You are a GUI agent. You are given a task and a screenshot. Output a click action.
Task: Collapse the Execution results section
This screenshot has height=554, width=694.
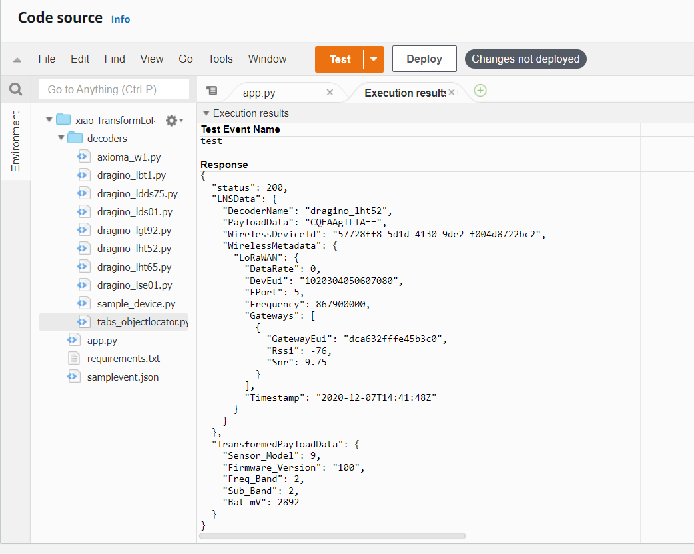coord(206,113)
